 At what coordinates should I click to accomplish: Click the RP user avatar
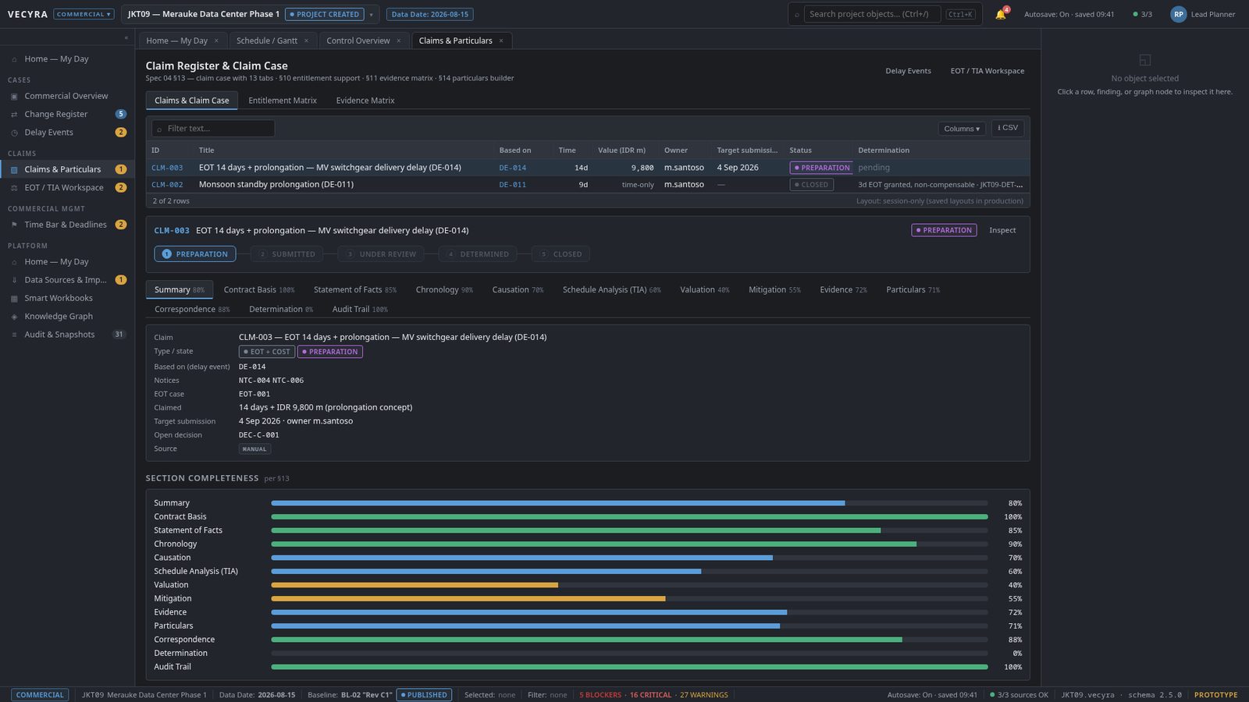pos(1178,14)
